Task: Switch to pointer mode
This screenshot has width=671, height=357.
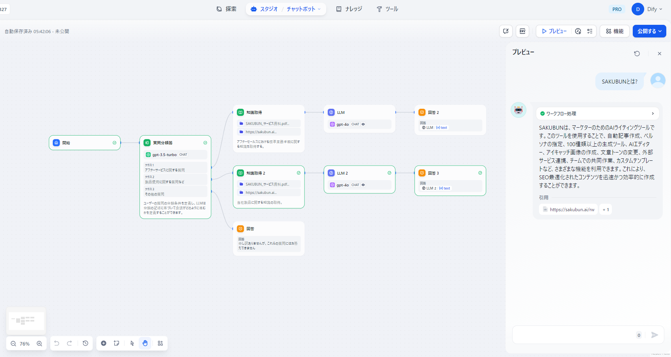Action: click(132, 343)
